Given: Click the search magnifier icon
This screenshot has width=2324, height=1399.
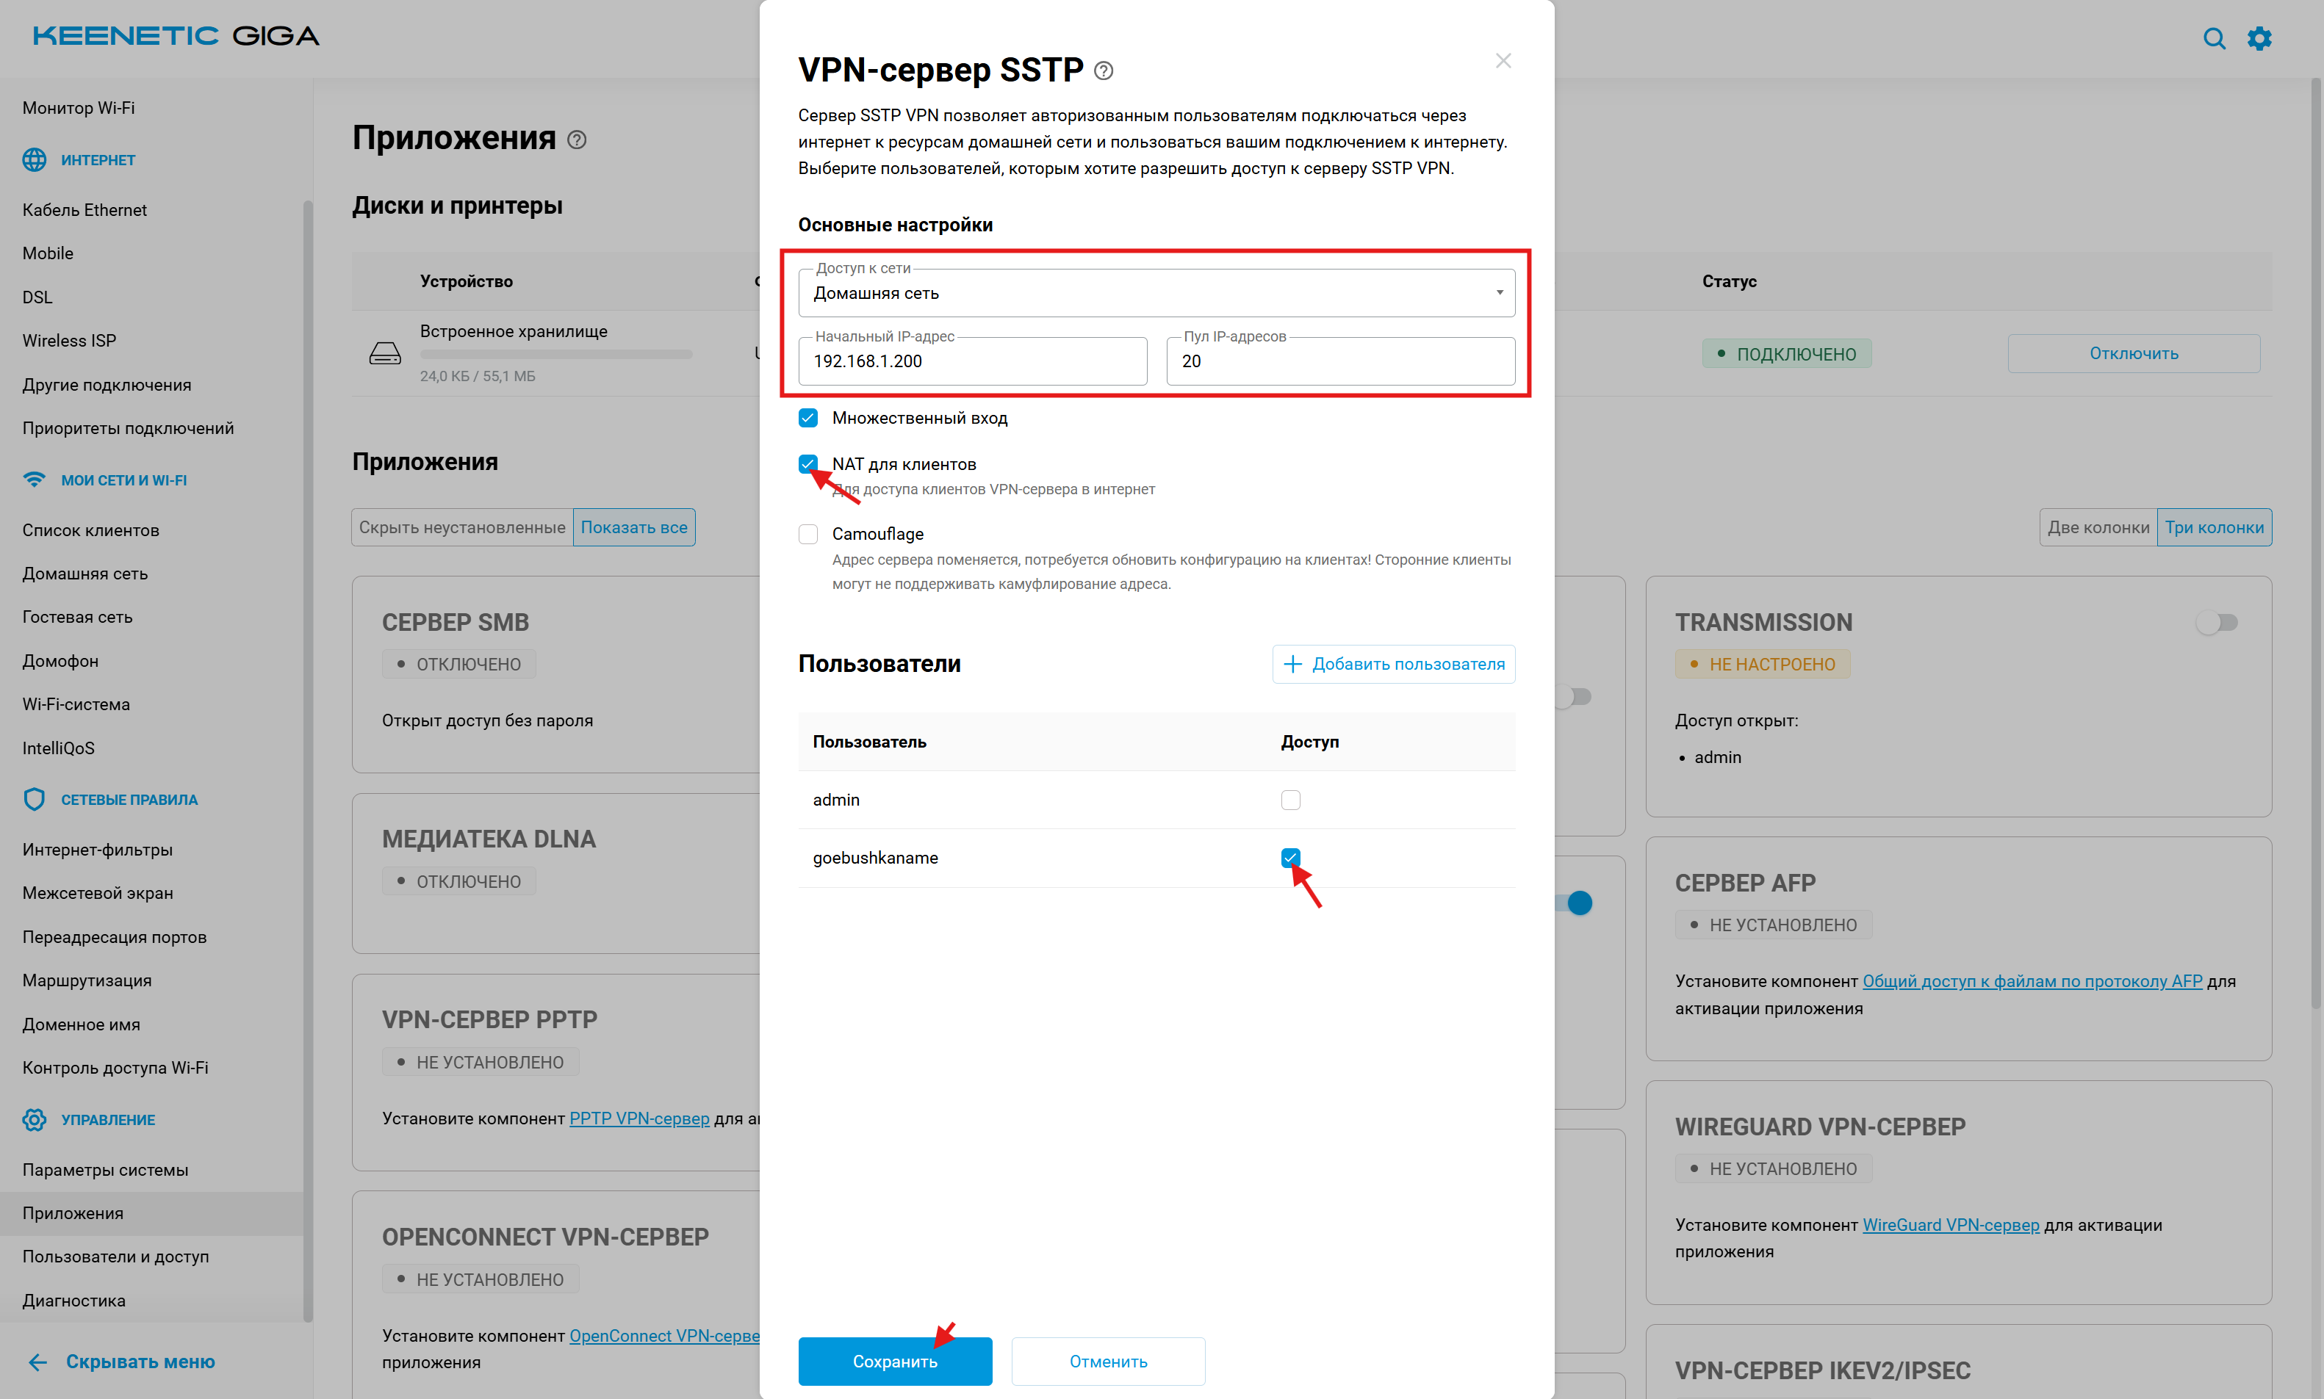Looking at the screenshot, I should click(x=2213, y=37).
